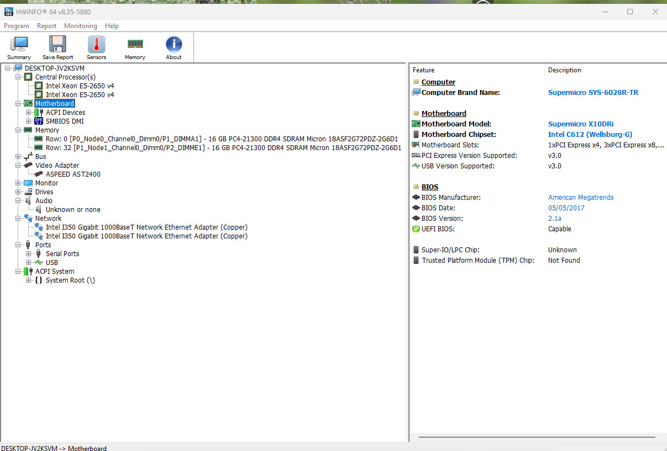Collapse the Motherboard tree node
The width and height of the screenshot is (667, 451).
18,104
